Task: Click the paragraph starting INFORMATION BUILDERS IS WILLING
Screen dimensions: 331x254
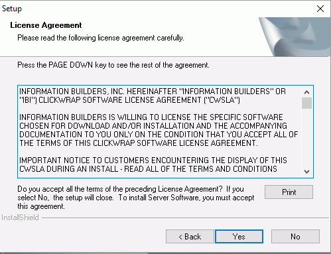Action: click(159, 130)
